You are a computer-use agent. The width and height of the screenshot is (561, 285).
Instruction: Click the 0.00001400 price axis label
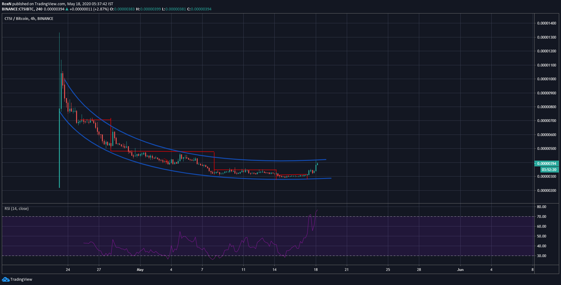tap(547, 23)
